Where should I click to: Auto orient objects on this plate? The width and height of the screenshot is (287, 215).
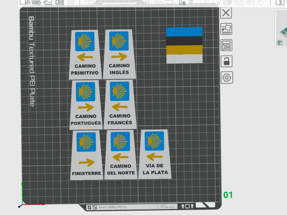(x=226, y=29)
